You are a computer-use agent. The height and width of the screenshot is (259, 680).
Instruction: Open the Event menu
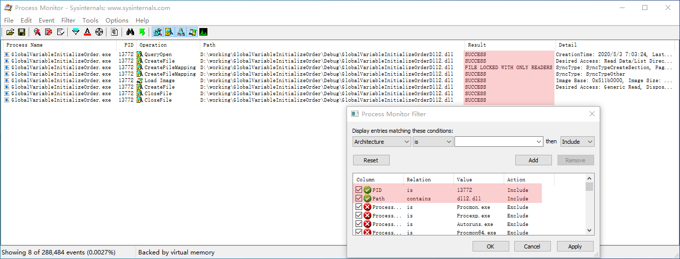[47, 21]
